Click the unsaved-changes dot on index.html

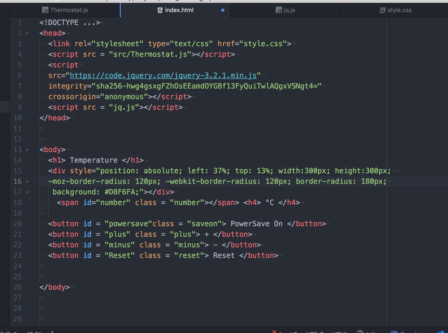point(223,10)
